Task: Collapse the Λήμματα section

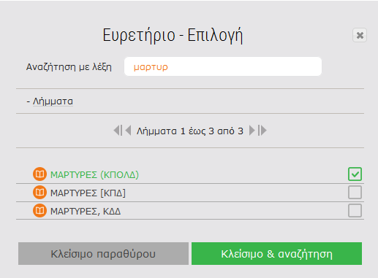Action: [x=50, y=101]
